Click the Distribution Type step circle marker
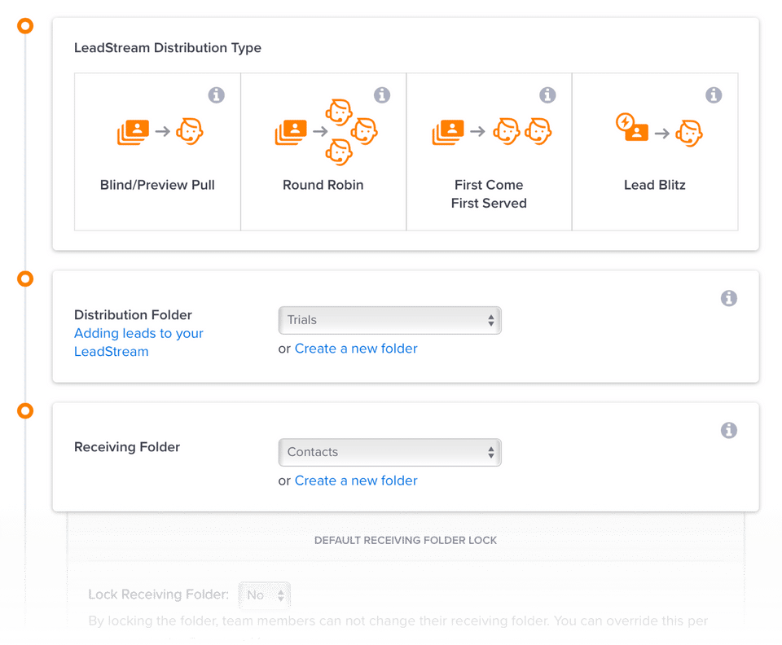The width and height of the screenshot is (782, 645). (x=25, y=26)
